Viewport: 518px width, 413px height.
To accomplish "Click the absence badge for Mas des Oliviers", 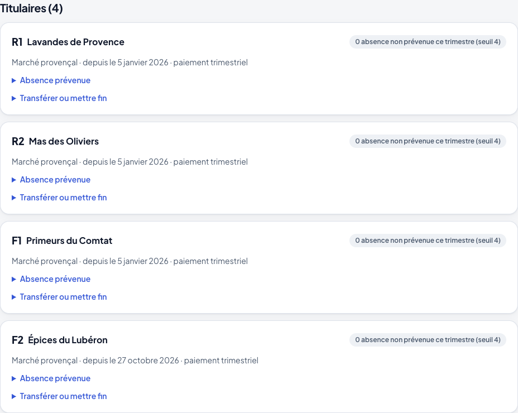I will 428,141.
